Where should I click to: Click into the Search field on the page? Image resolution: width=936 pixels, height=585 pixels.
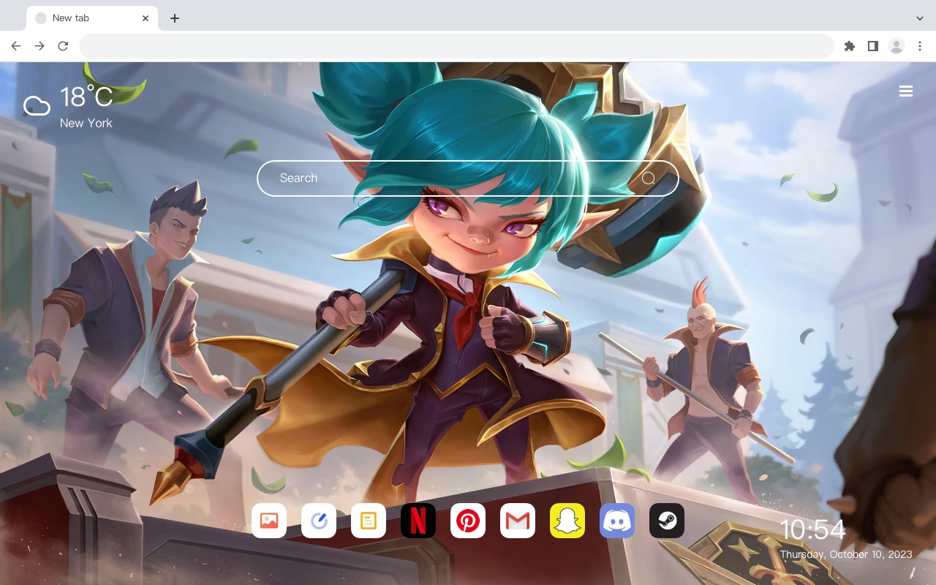click(468, 178)
